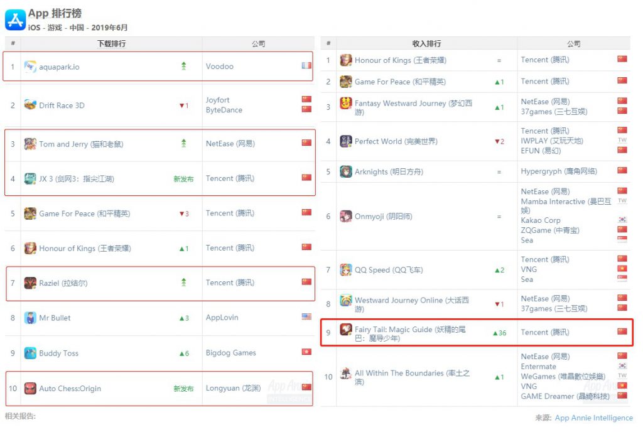Select the Mr Bullet game icon

point(30,318)
